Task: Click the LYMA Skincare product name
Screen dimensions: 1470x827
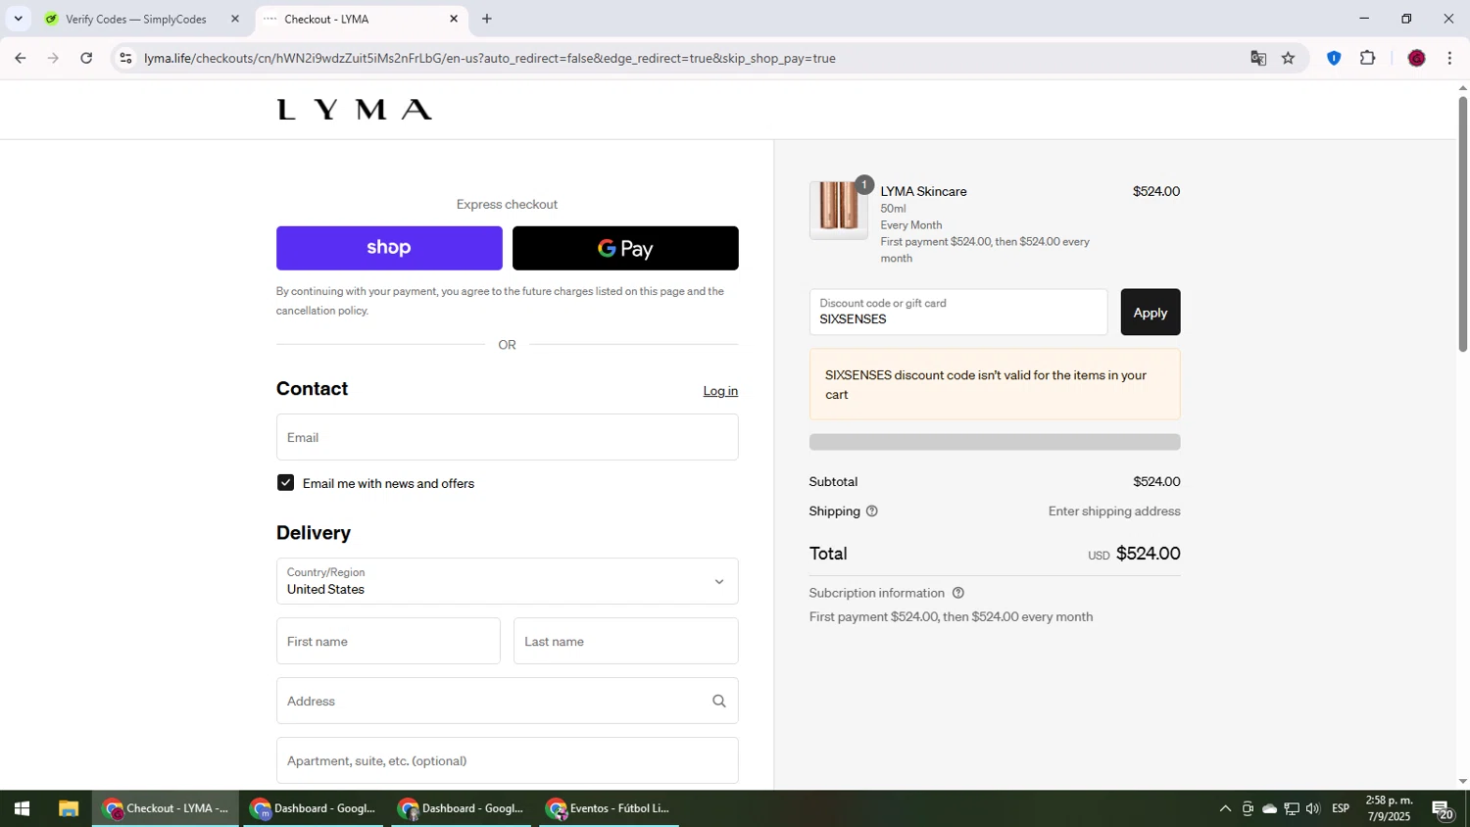Action: click(923, 191)
